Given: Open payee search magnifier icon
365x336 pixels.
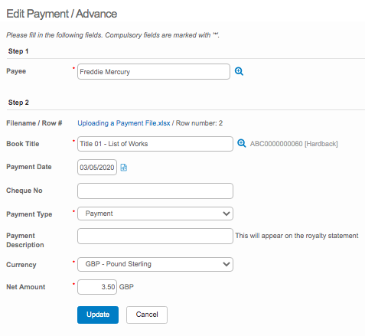Looking at the screenshot, I should point(239,71).
